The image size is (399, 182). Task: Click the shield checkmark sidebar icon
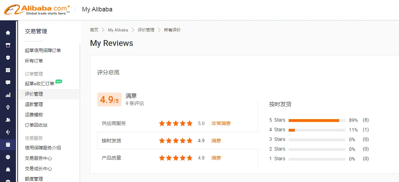(8, 58)
